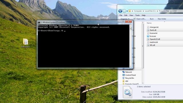The width and height of the screenshot is (183, 103).
Task: Go back in Explorer window
Action: [120, 11]
